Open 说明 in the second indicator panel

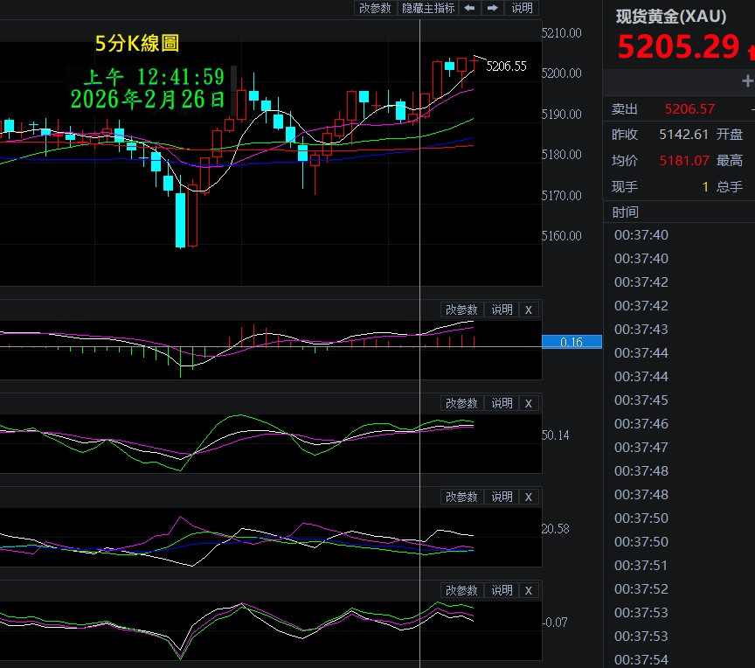tap(502, 403)
